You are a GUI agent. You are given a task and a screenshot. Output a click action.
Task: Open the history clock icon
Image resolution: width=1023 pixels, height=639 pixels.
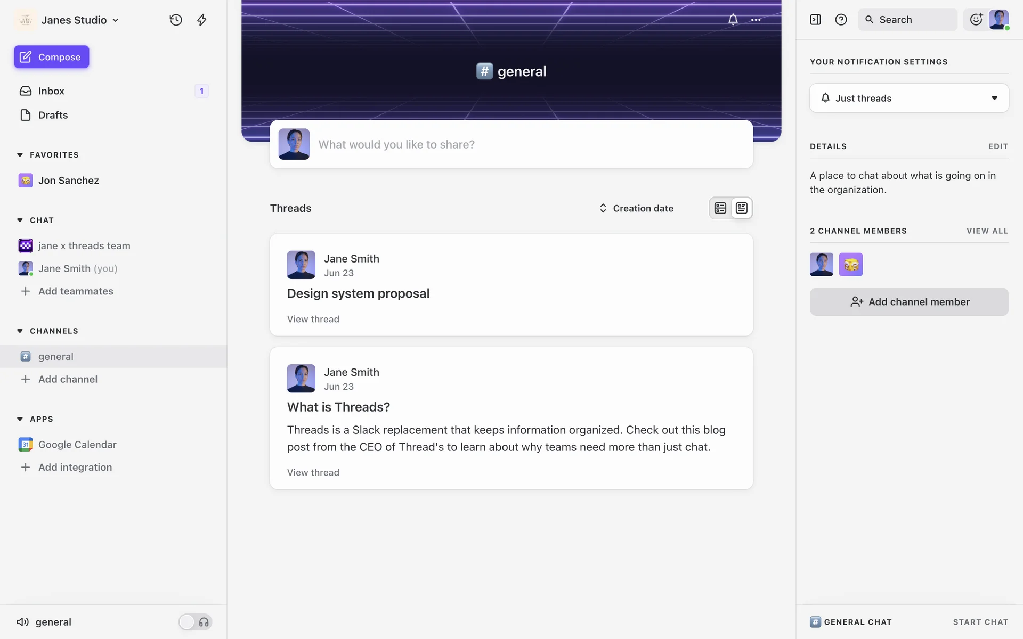(x=176, y=20)
